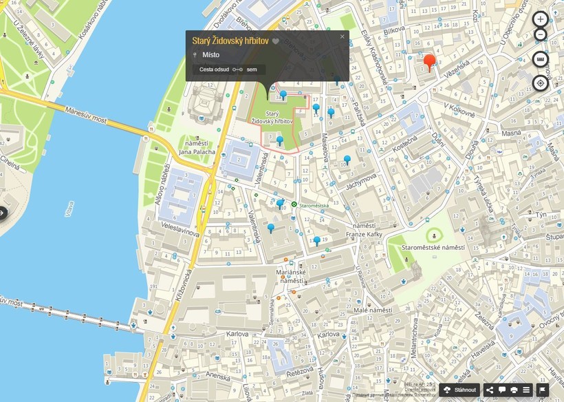Zoom in with the plus button

tap(540, 19)
